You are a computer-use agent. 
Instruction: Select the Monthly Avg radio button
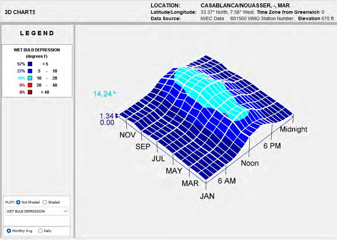point(9,231)
